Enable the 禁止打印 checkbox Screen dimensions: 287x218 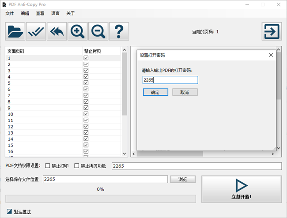48,166
